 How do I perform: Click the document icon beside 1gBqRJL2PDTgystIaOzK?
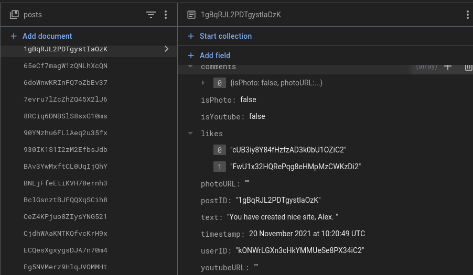(191, 15)
